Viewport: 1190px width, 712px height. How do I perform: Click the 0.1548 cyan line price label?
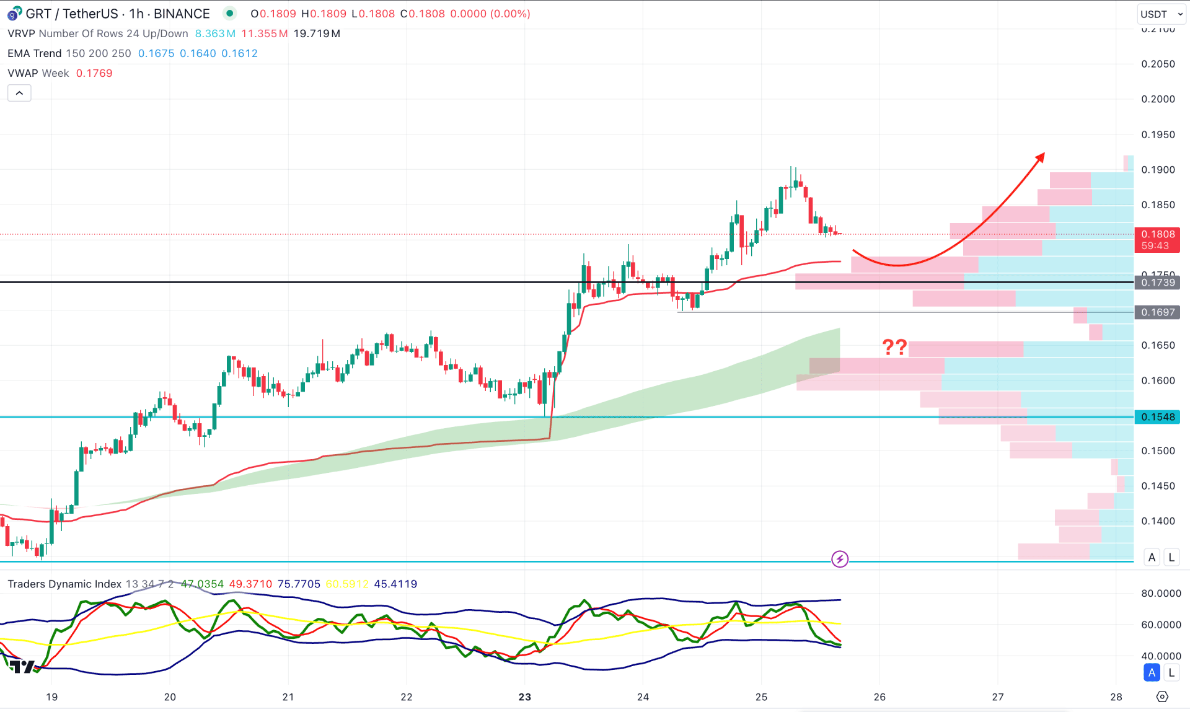[x=1157, y=417]
